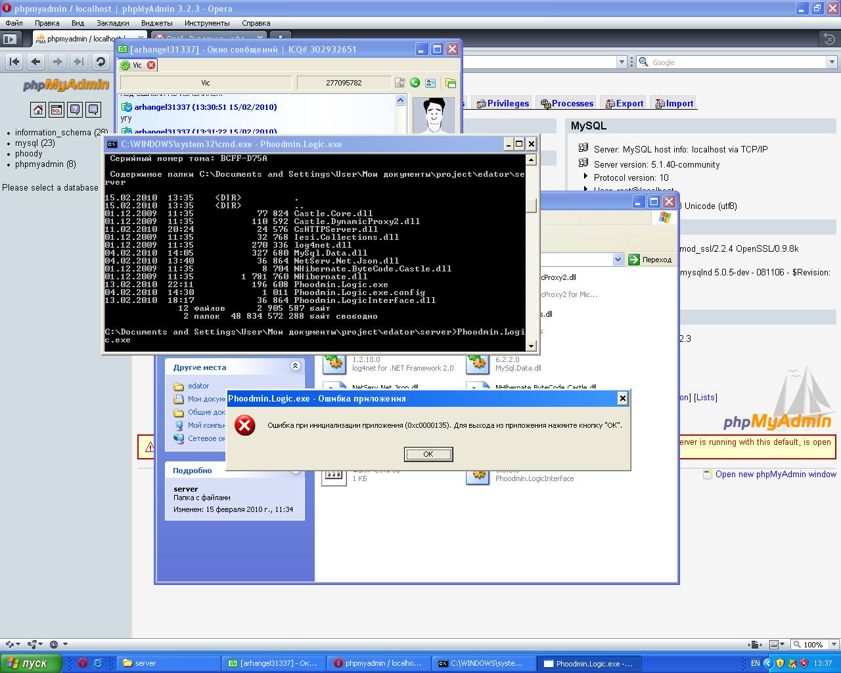Image resolution: width=841 pixels, height=673 pixels.
Task: Click Opera Back navigation button
Action: tap(36, 62)
